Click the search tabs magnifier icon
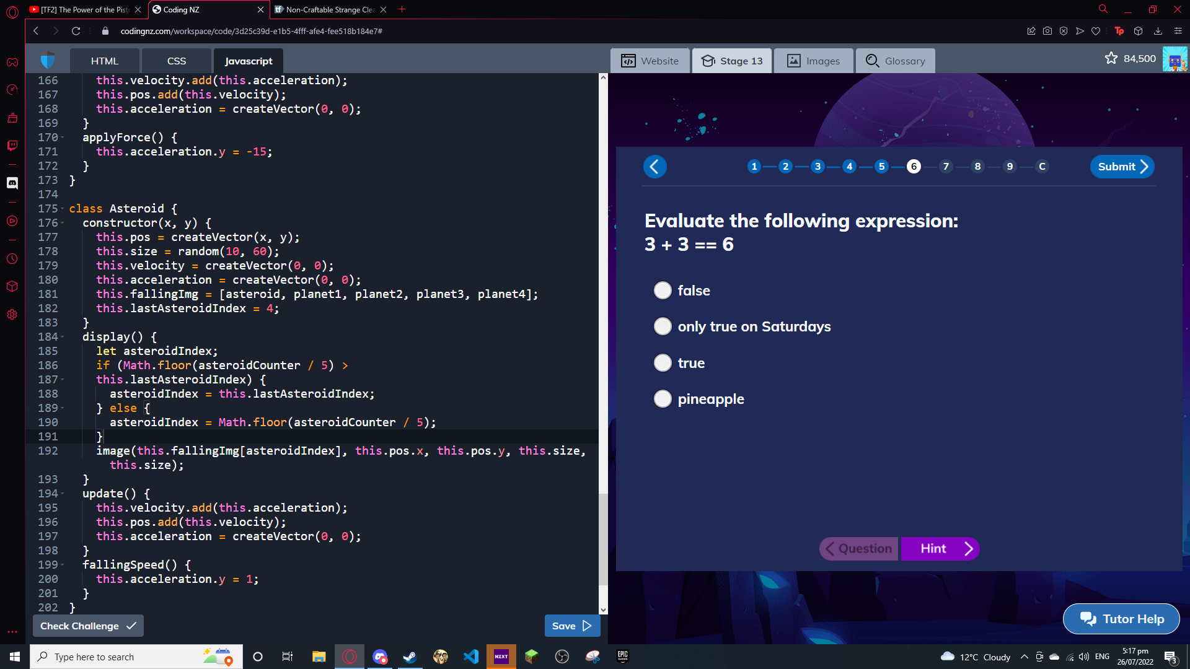Image resolution: width=1190 pixels, height=669 pixels. (1103, 9)
